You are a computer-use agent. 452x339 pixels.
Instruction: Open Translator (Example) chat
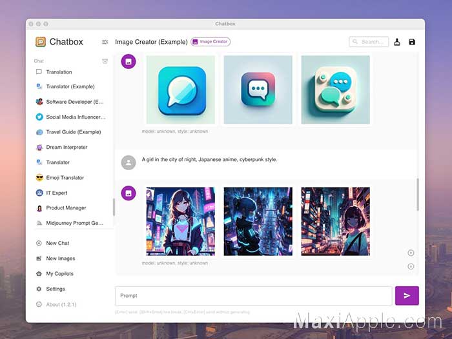coord(71,86)
